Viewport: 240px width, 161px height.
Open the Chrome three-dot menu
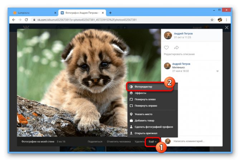tap(226, 20)
